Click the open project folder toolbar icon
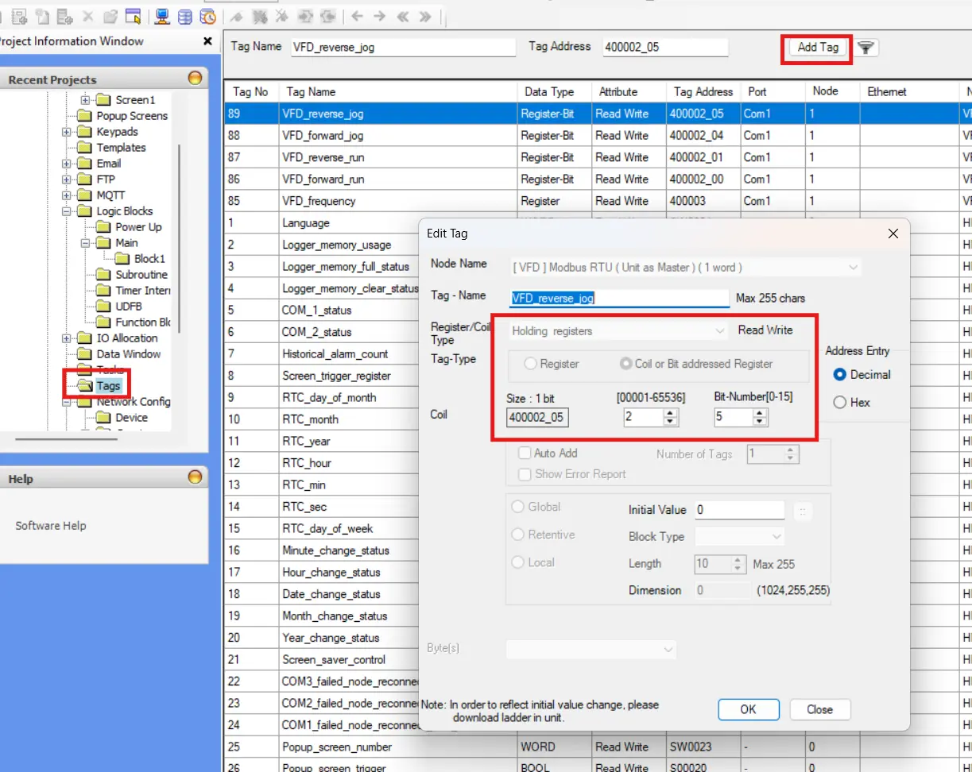This screenshot has width=972, height=772. point(110,15)
